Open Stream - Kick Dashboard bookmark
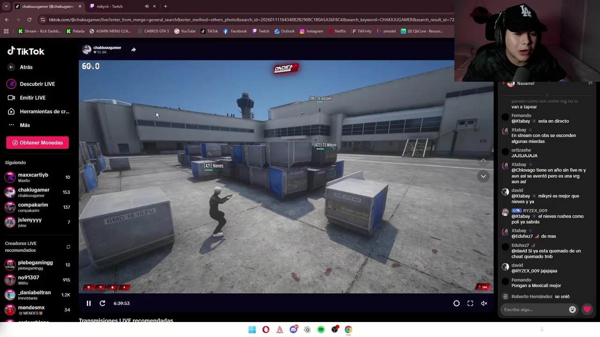This screenshot has height=337, width=600. [x=40, y=31]
